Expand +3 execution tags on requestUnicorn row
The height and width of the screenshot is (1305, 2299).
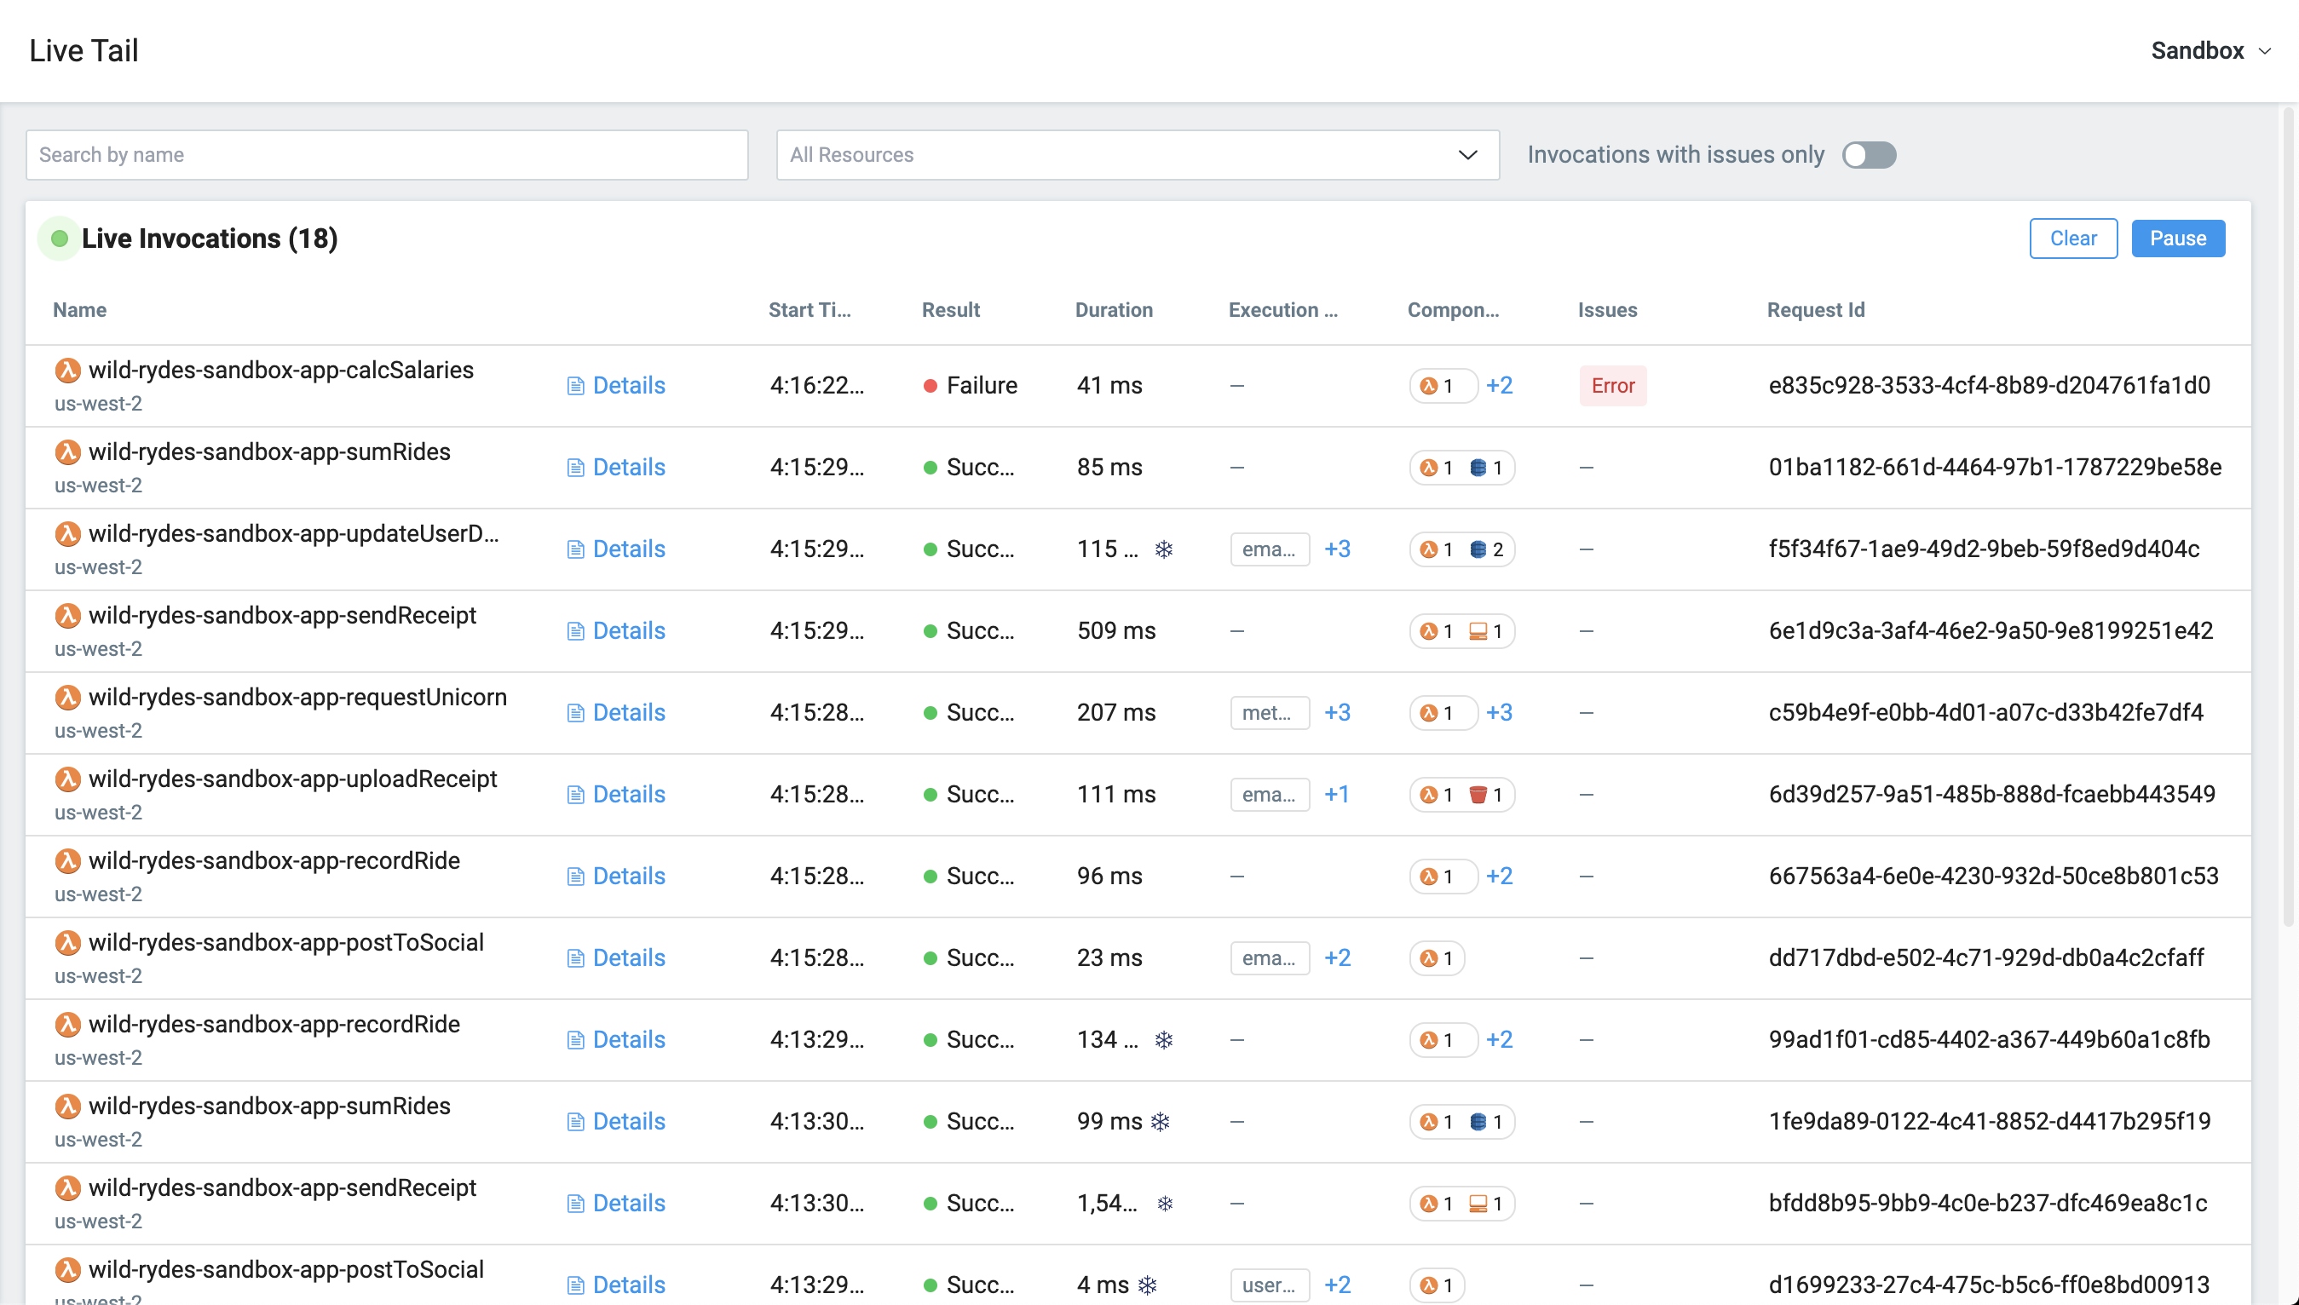click(x=1336, y=712)
